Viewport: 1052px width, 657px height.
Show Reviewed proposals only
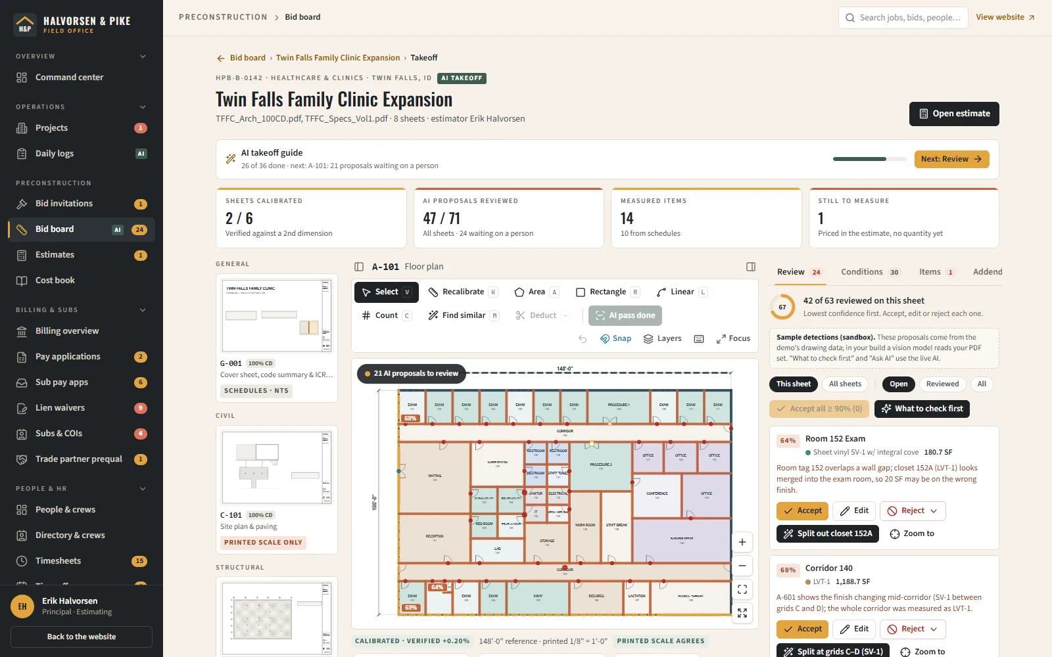942,384
